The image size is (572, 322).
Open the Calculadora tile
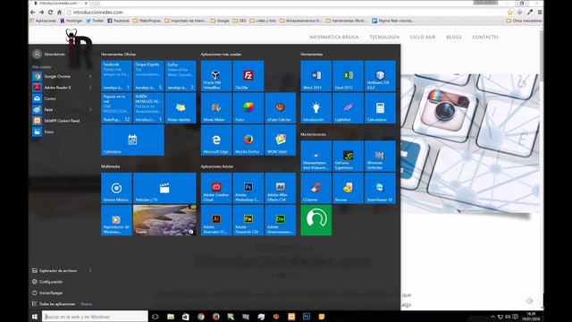click(x=380, y=108)
